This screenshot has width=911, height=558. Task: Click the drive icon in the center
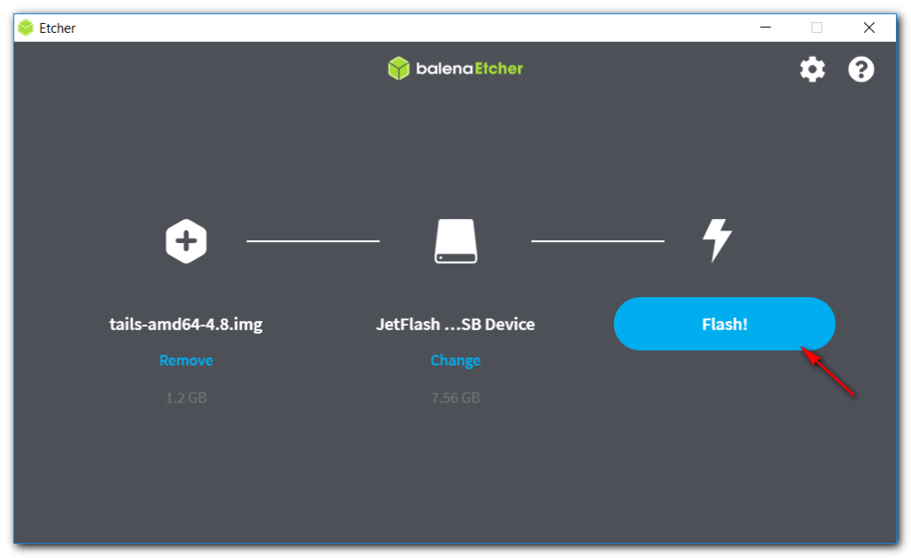pyautogui.click(x=455, y=241)
